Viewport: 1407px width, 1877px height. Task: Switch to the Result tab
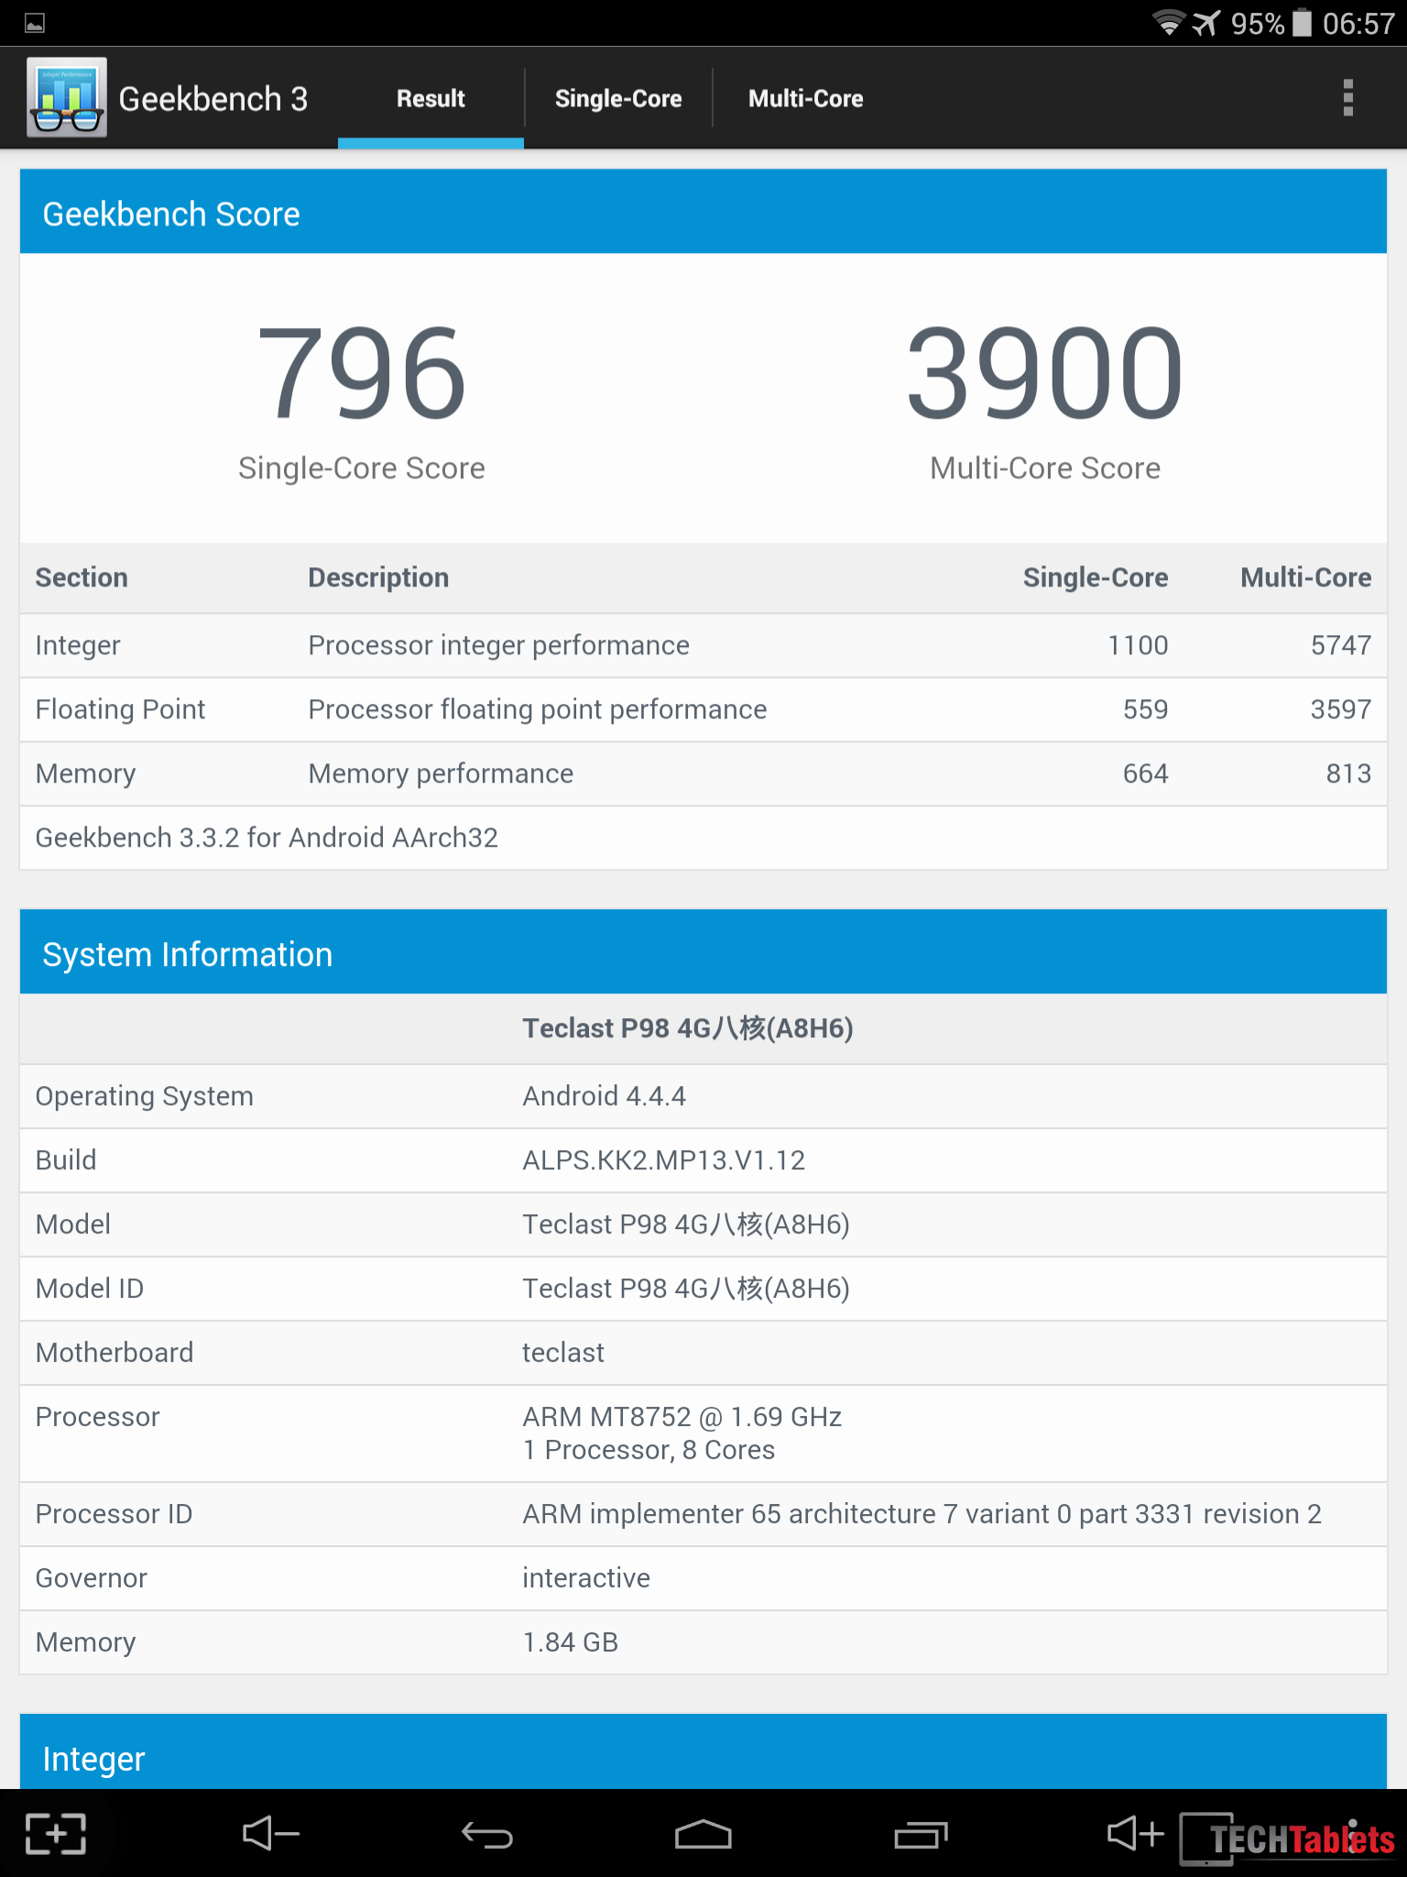[x=431, y=98]
